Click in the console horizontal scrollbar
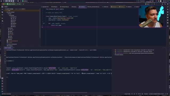The image size is (170, 96). (x=60, y=93)
